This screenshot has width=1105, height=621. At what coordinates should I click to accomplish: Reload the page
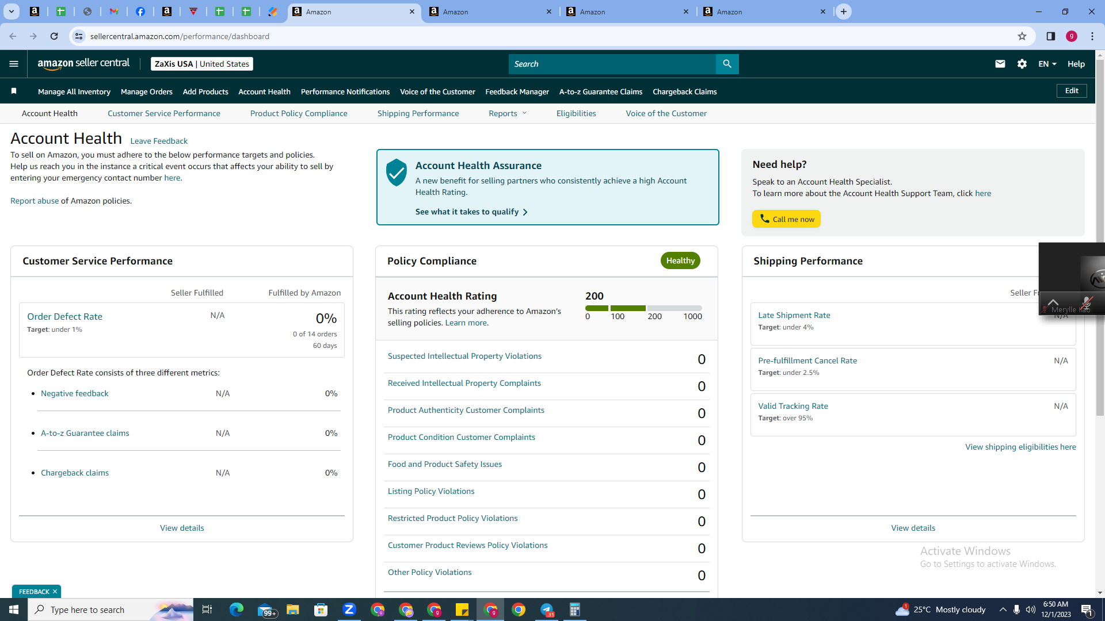54,36
